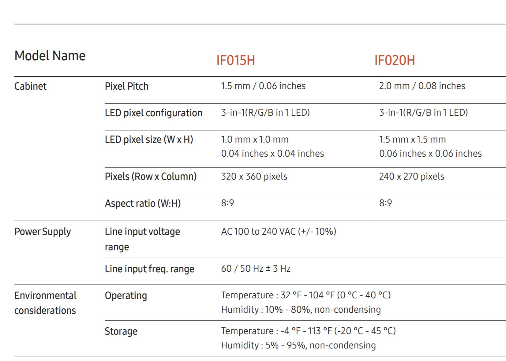Screen dimensions: 506x361
Task: Click the 2.0 mm / 0.08 inches value
Action: click(422, 86)
